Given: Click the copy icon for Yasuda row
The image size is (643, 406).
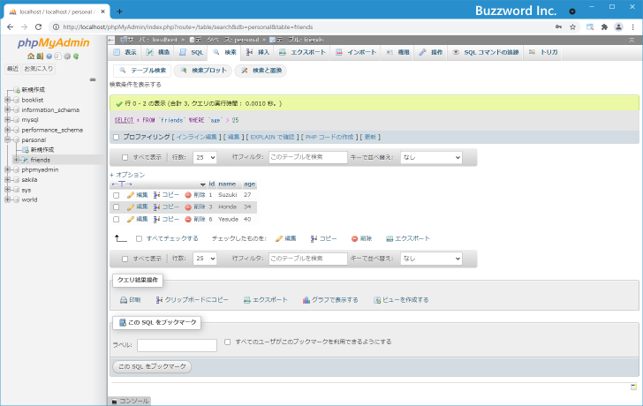Looking at the screenshot, I should [157, 219].
